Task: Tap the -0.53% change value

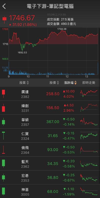Action: tap(68, 152)
